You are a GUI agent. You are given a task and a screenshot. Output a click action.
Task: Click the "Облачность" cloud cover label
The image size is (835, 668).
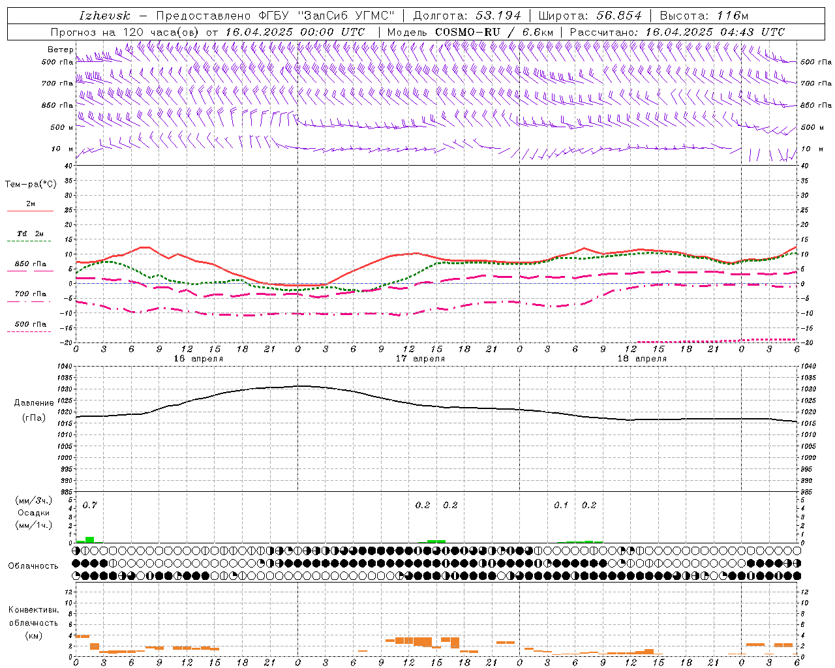pos(33,566)
